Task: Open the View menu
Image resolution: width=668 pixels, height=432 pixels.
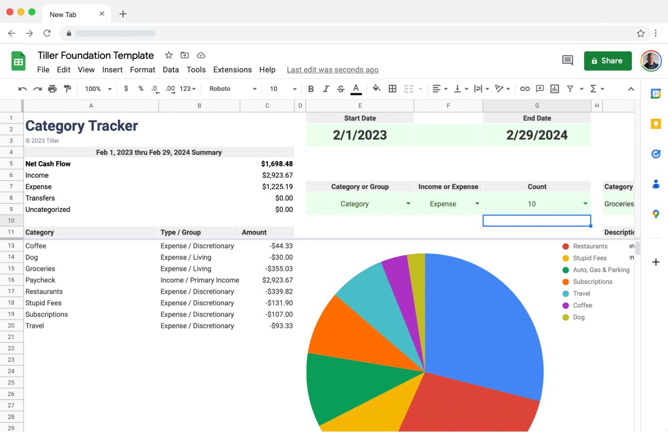Action: 86,70
